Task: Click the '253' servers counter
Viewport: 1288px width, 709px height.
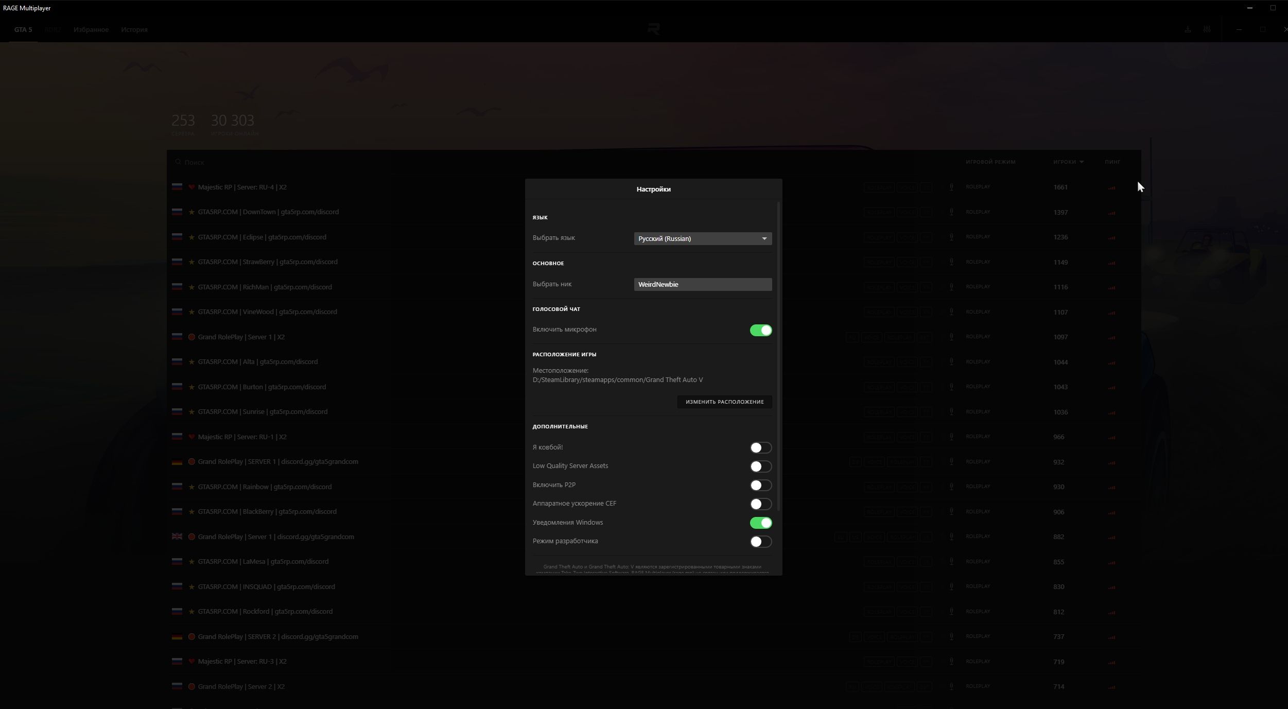Action: 183,120
